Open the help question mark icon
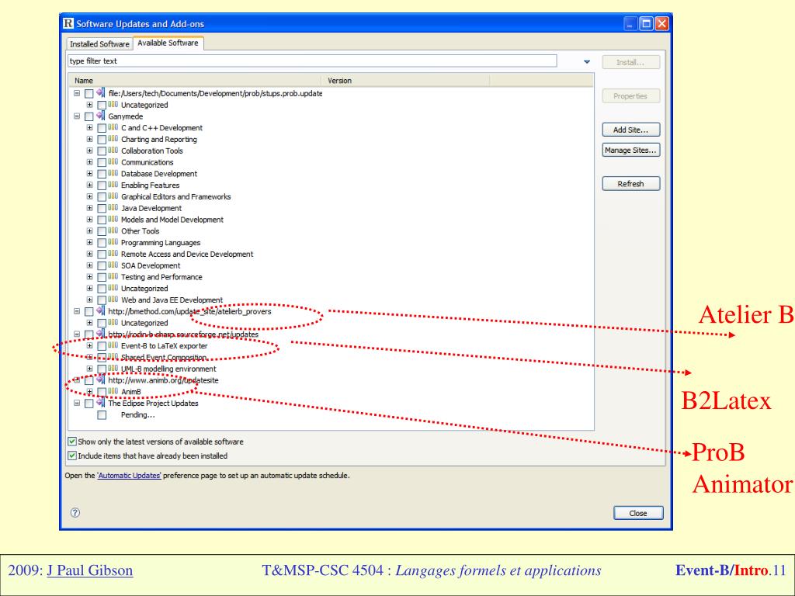This screenshot has width=795, height=596. [75, 512]
